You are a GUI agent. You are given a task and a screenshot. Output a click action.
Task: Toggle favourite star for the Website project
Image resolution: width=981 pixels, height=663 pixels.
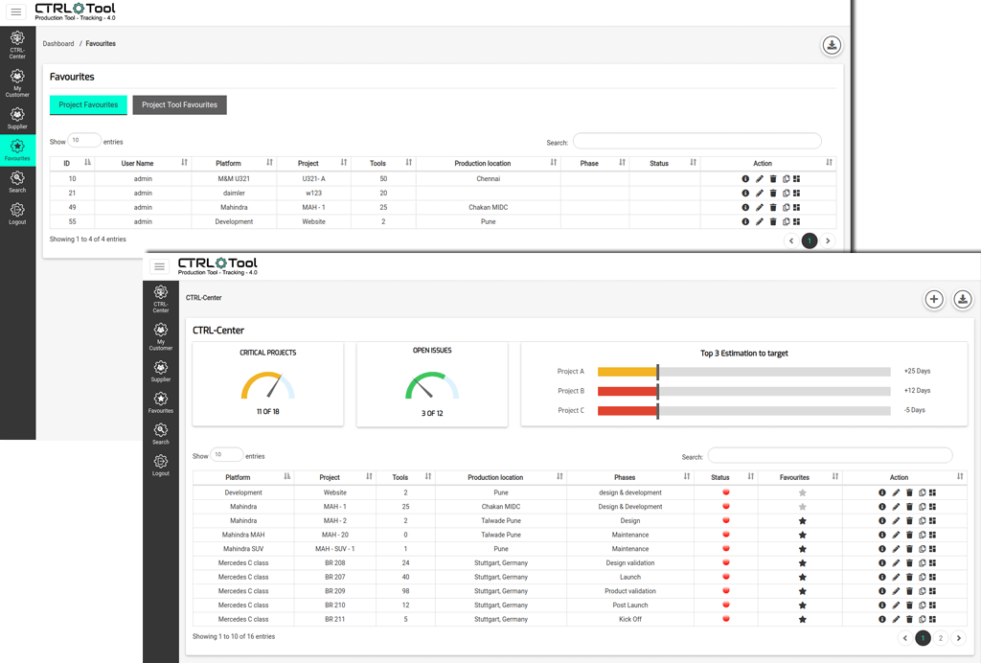pos(802,493)
